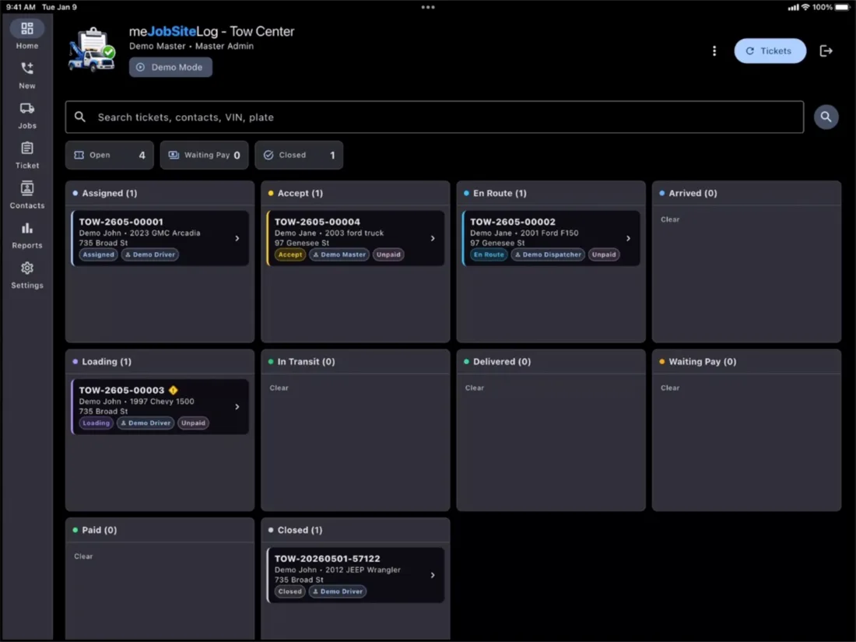The width and height of the screenshot is (856, 642).
Task: Click the search tickets input field
Action: (434, 117)
